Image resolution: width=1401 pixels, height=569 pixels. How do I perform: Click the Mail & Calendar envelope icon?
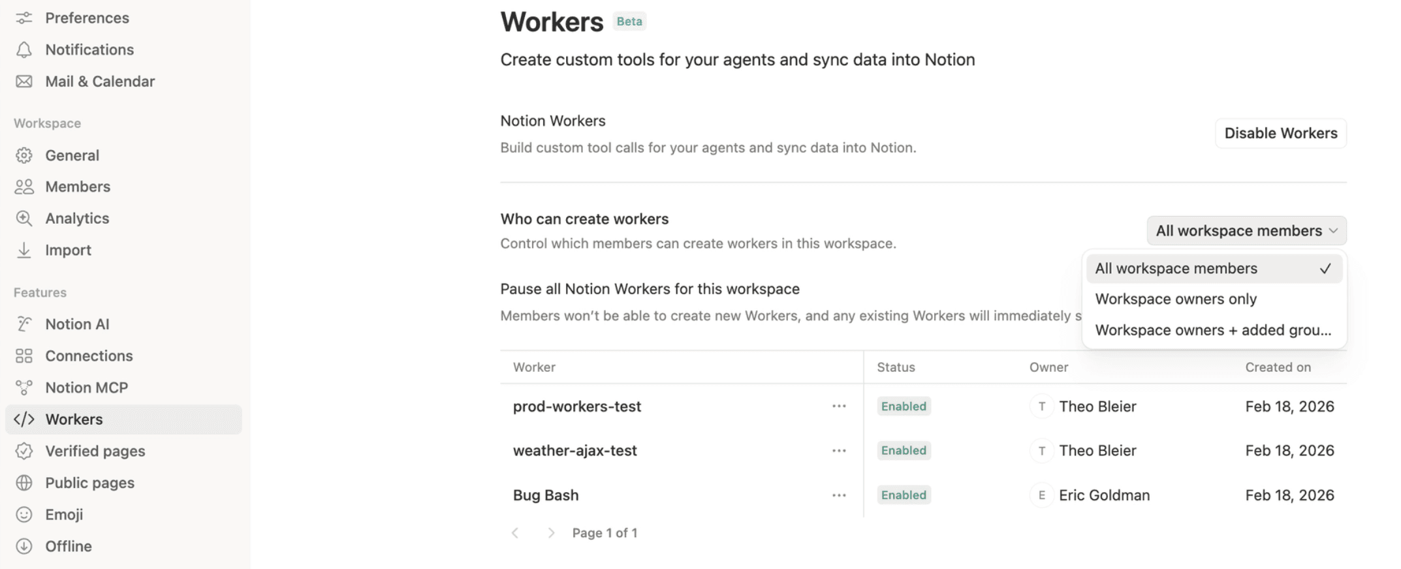pos(24,82)
